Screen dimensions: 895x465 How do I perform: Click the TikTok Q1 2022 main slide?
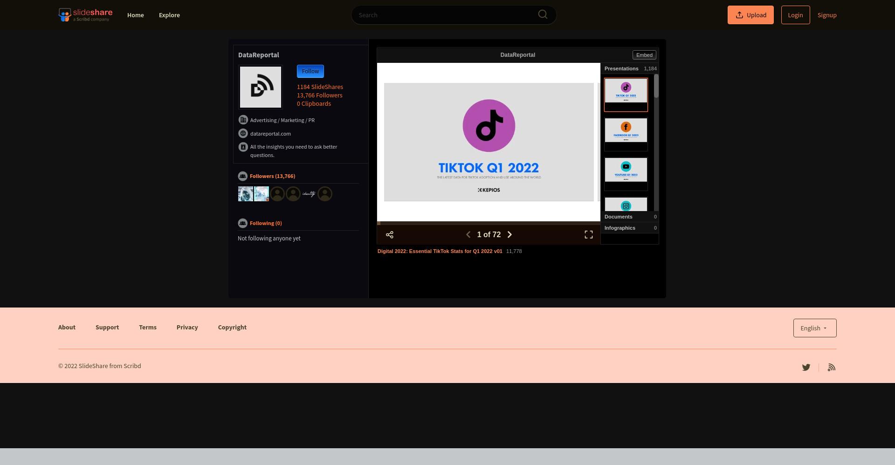click(x=489, y=142)
